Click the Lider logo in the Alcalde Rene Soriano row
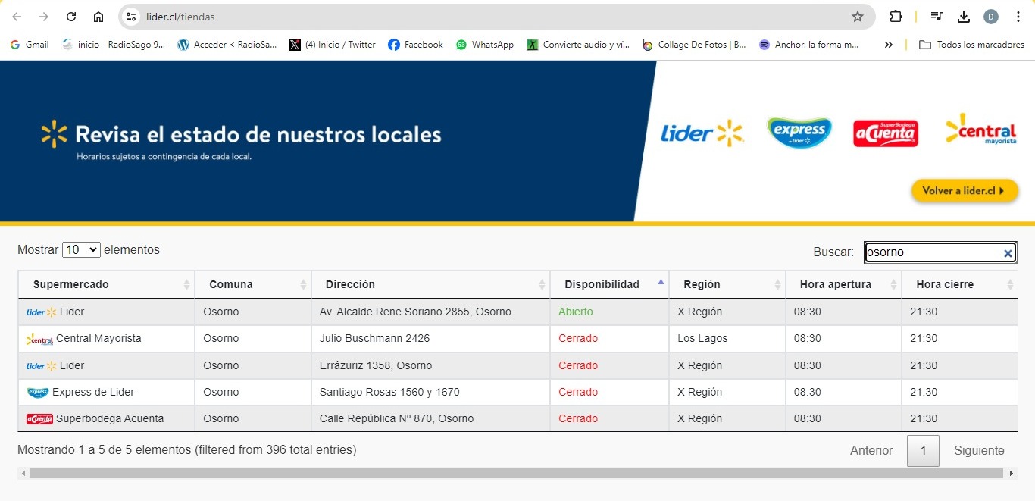 click(x=41, y=312)
